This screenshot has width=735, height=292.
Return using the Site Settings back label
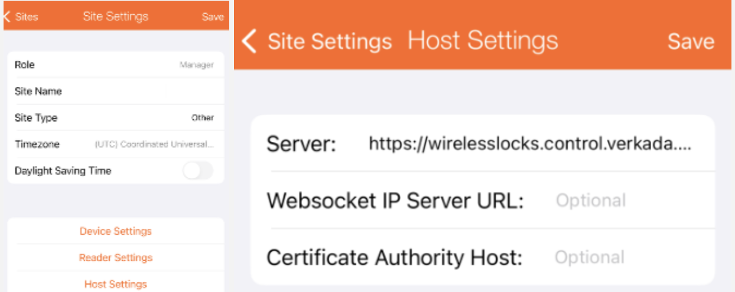pos(330,42)
